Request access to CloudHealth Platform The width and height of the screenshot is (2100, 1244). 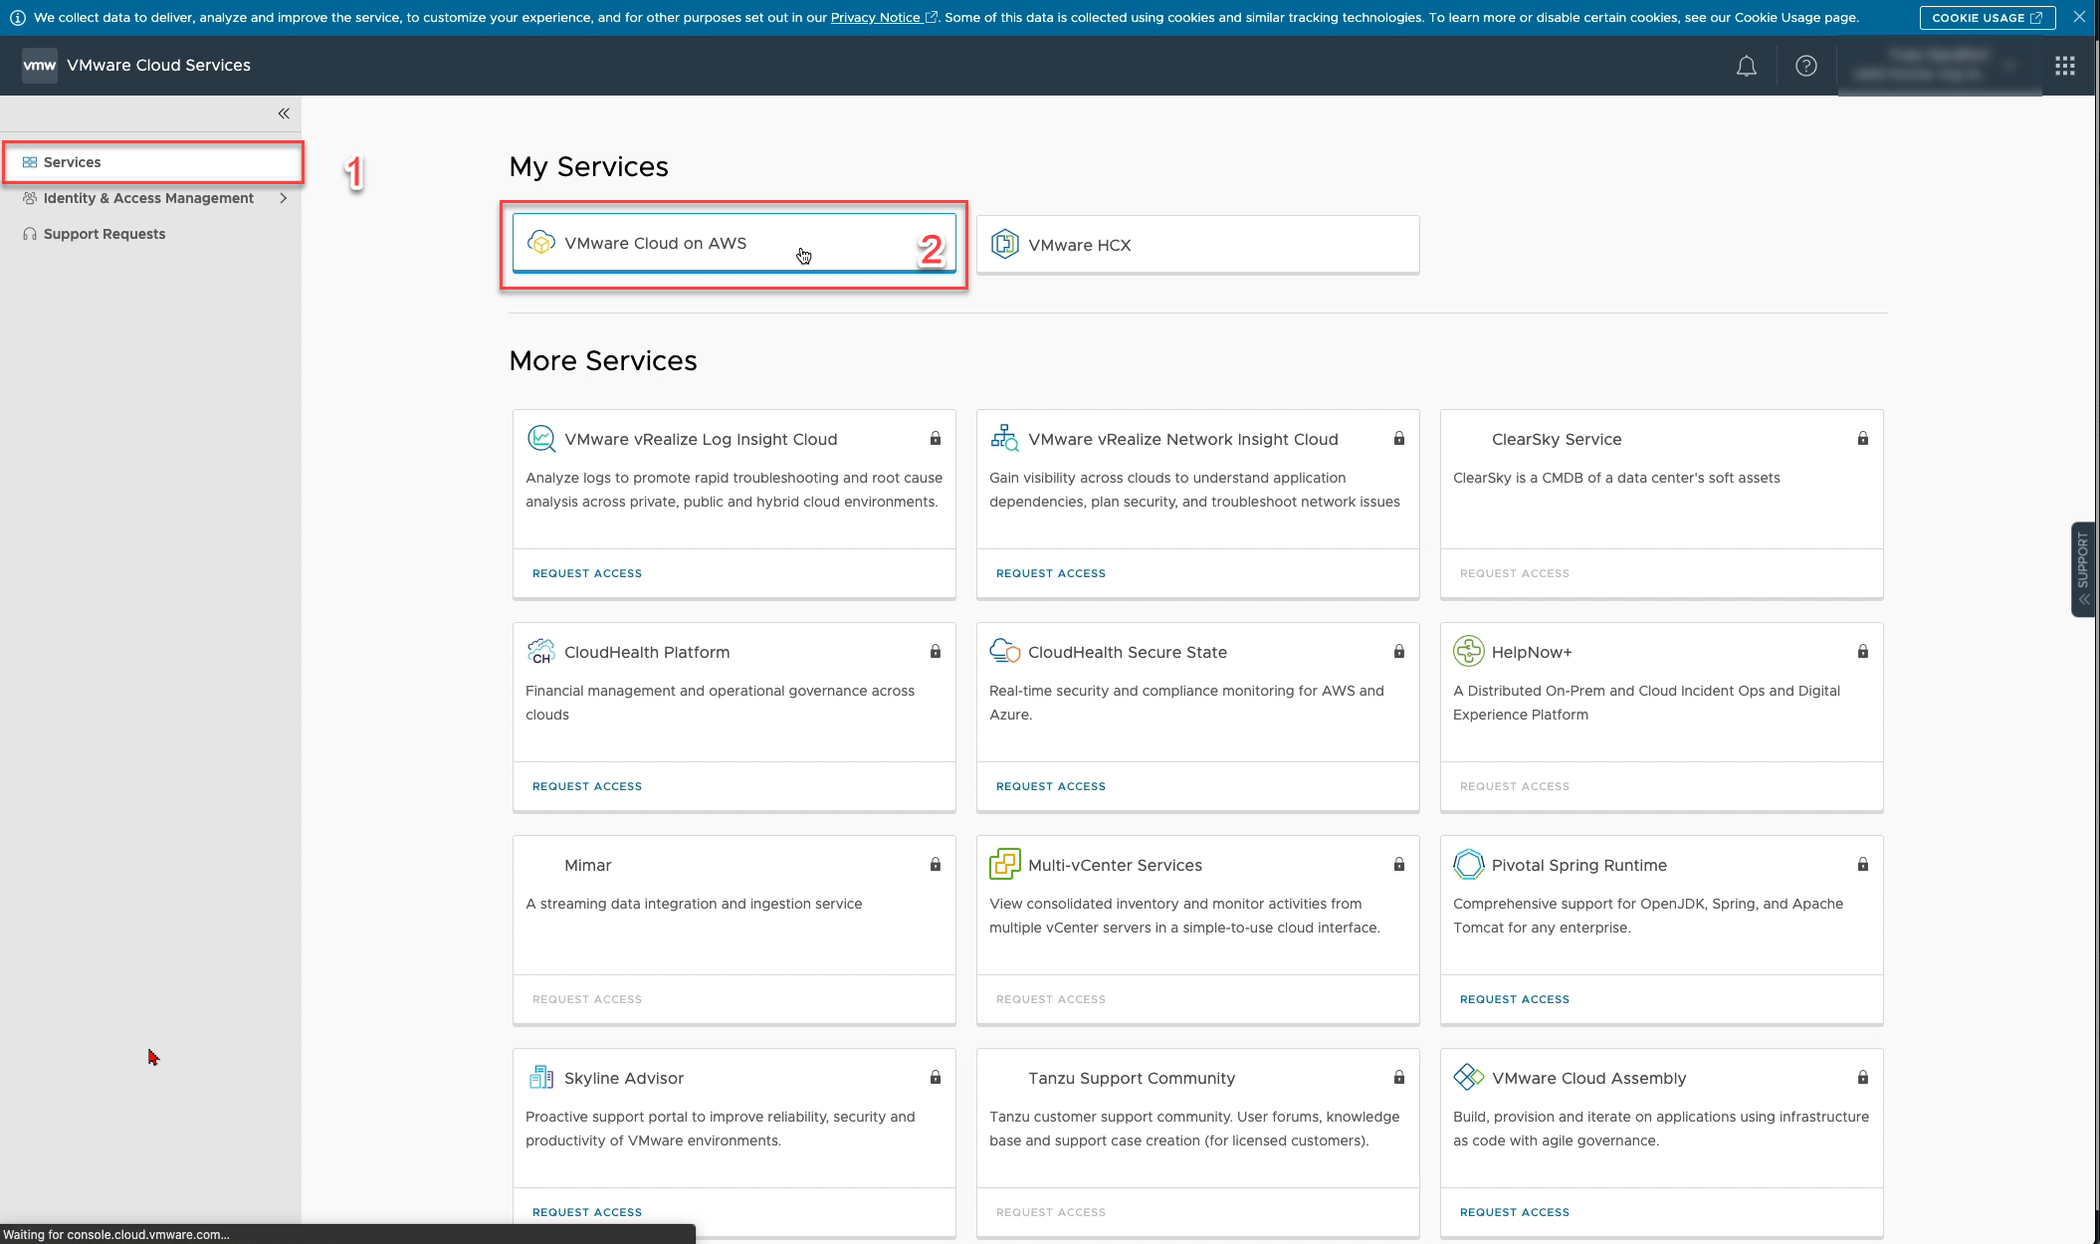coord(587,787)
